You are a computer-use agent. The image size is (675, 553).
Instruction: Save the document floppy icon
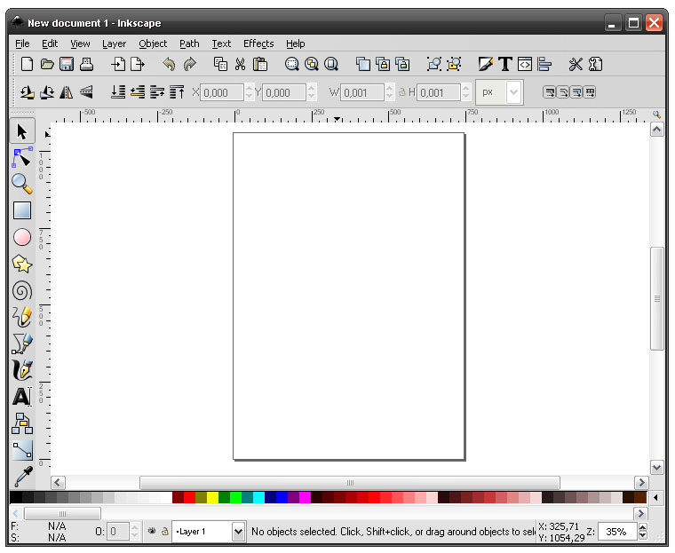coord(67,64)
